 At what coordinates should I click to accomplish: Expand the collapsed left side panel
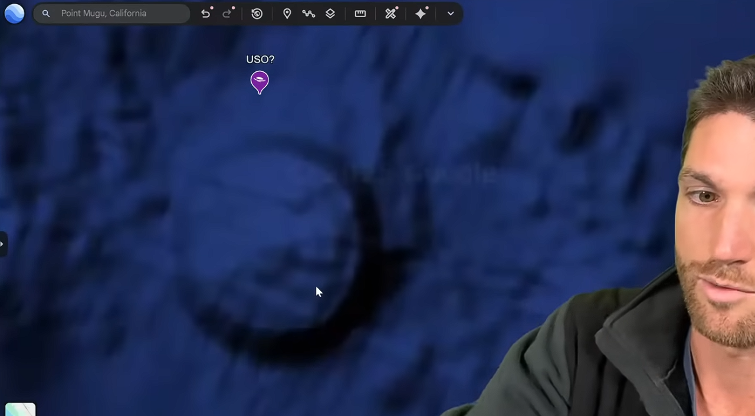point(3,244)
